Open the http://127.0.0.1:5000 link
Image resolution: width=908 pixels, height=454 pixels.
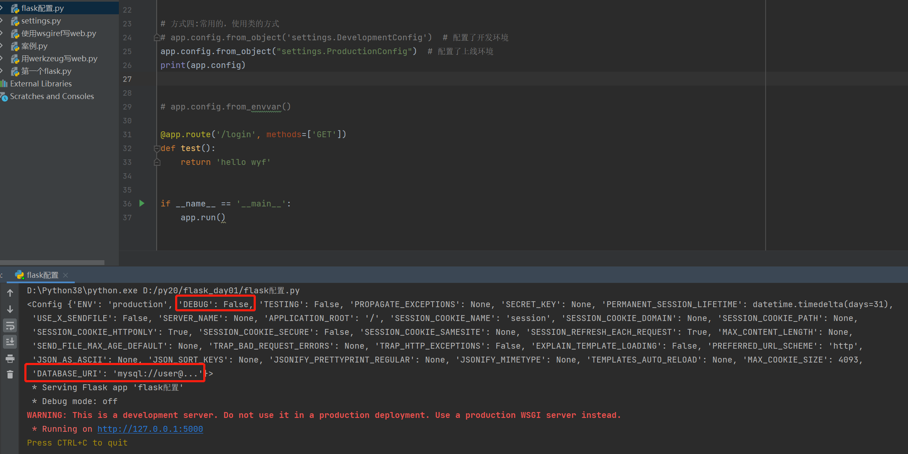coord(150,429)
